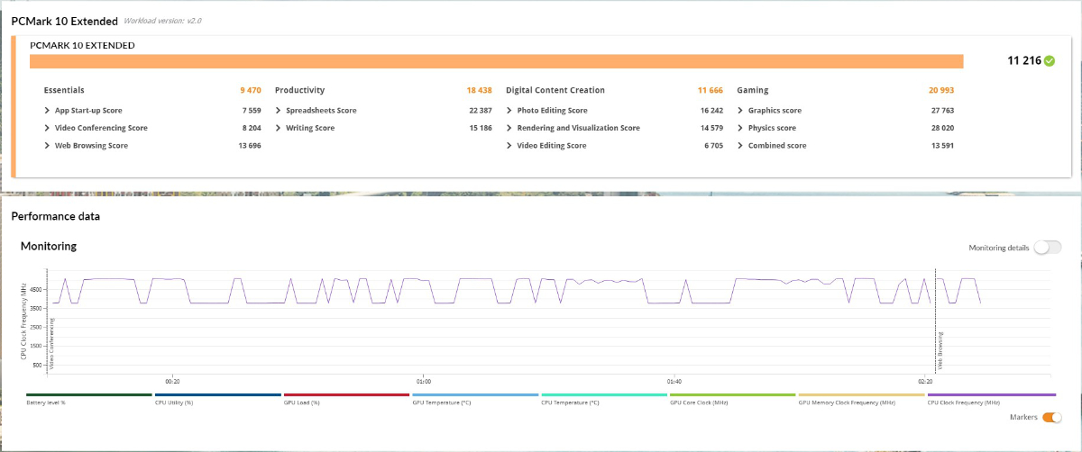
Task: Click the Gaming heading
Action: tap(753, 90)
